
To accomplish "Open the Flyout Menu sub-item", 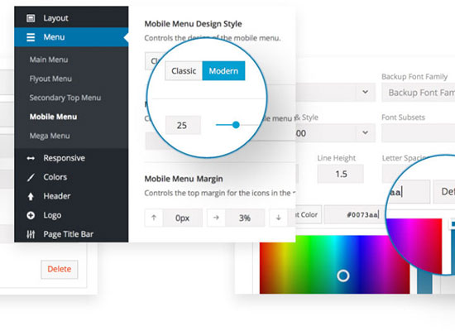I will (50, 79).
